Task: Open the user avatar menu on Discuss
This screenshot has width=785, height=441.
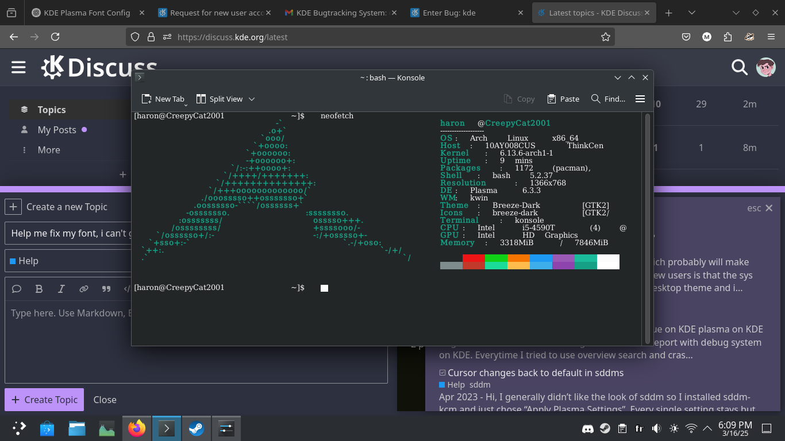Action: [765, 67]
